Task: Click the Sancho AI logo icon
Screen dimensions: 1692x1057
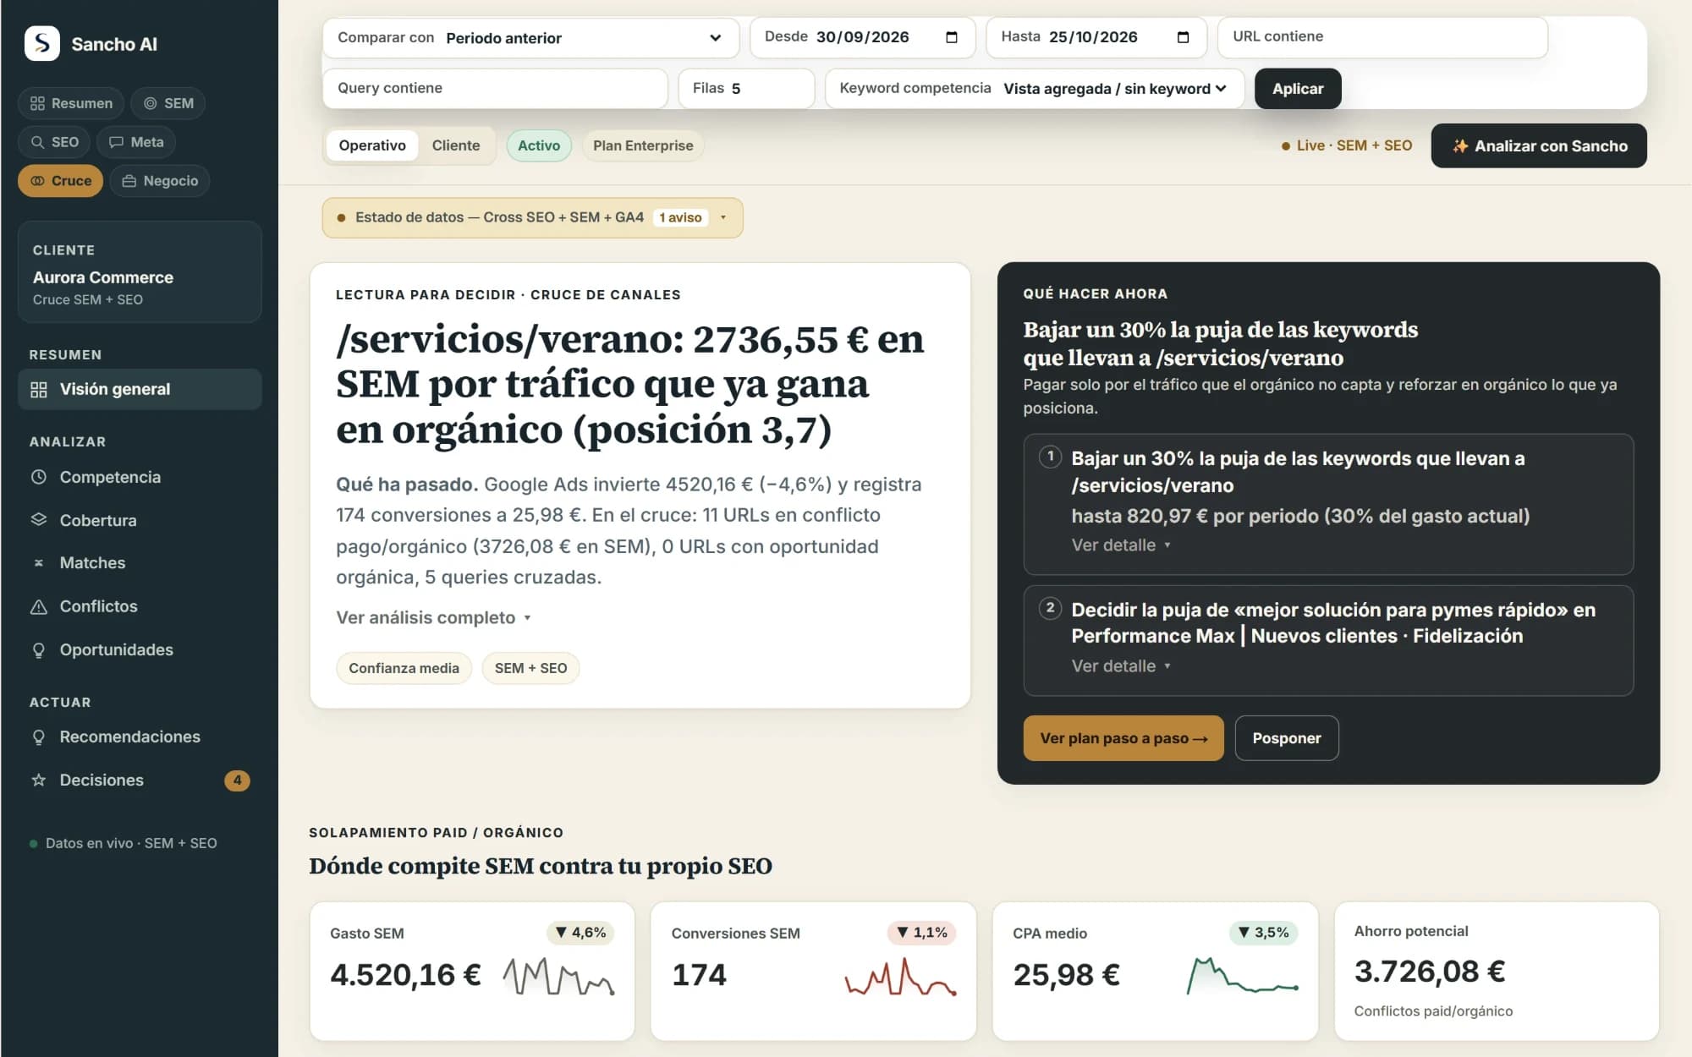Action: [42, 43]
